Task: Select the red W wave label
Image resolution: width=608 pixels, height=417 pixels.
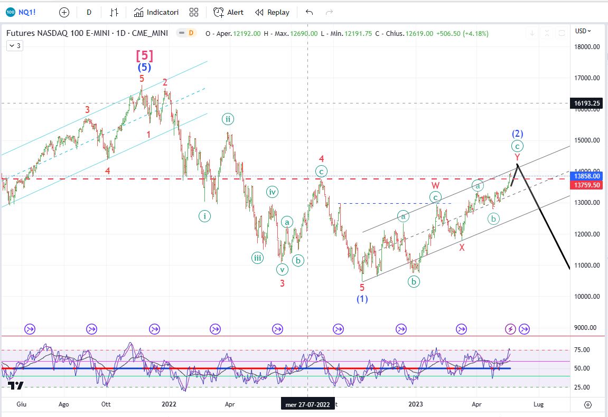Action: pyautogui.click(x=435, y=186)
